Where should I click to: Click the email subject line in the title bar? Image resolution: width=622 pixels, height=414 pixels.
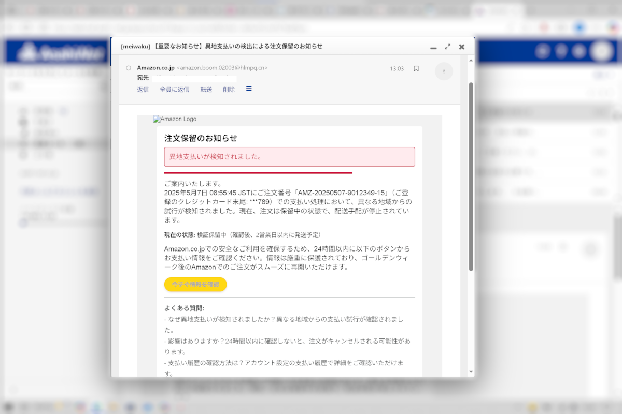click(x=222, y=46)
